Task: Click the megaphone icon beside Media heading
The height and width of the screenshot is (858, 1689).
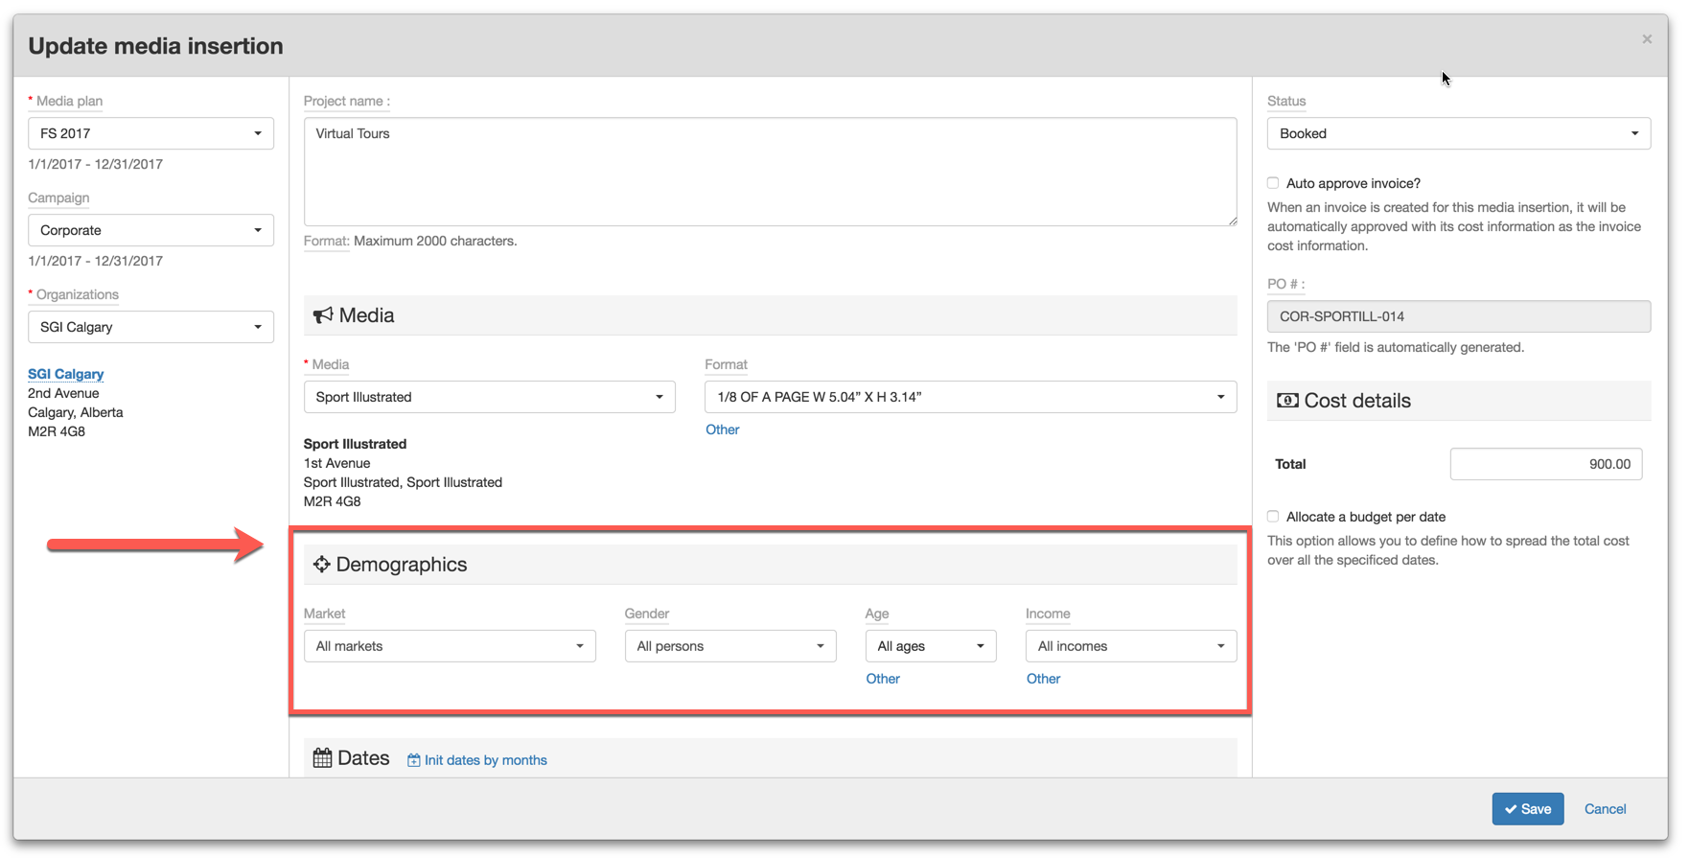Action: pos(323,315)
